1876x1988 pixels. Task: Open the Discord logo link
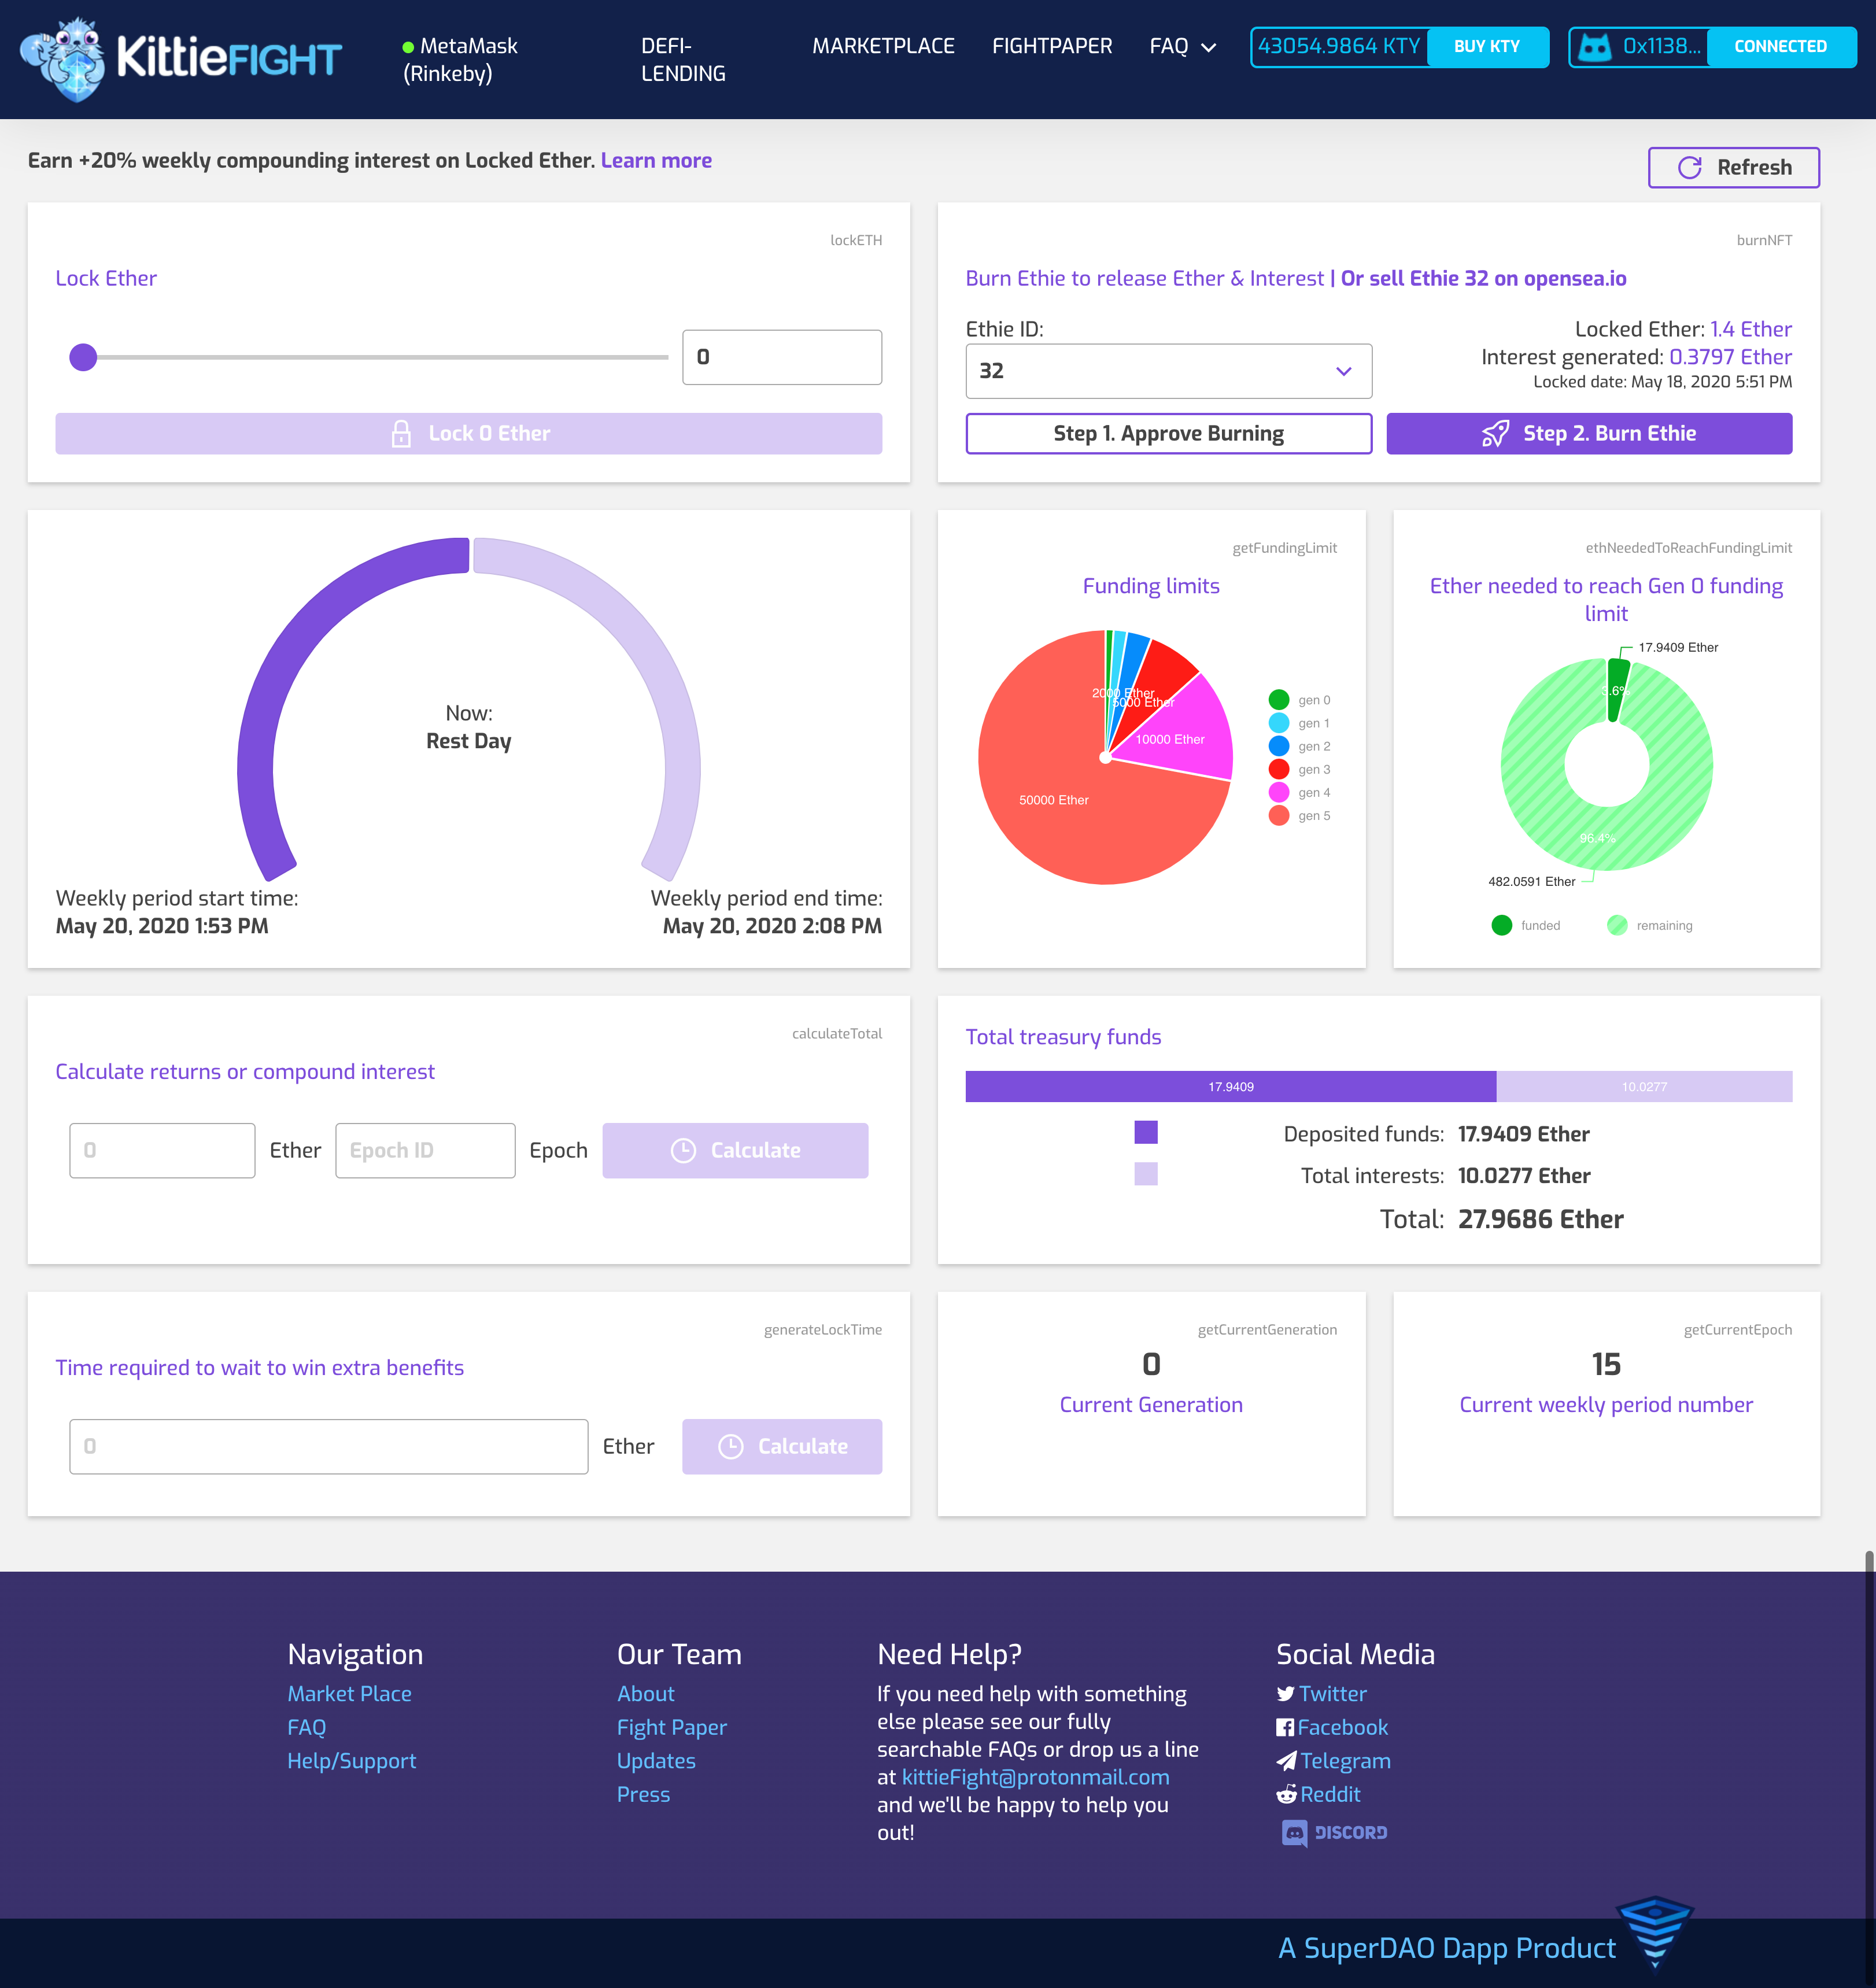click(1334, 1832)
